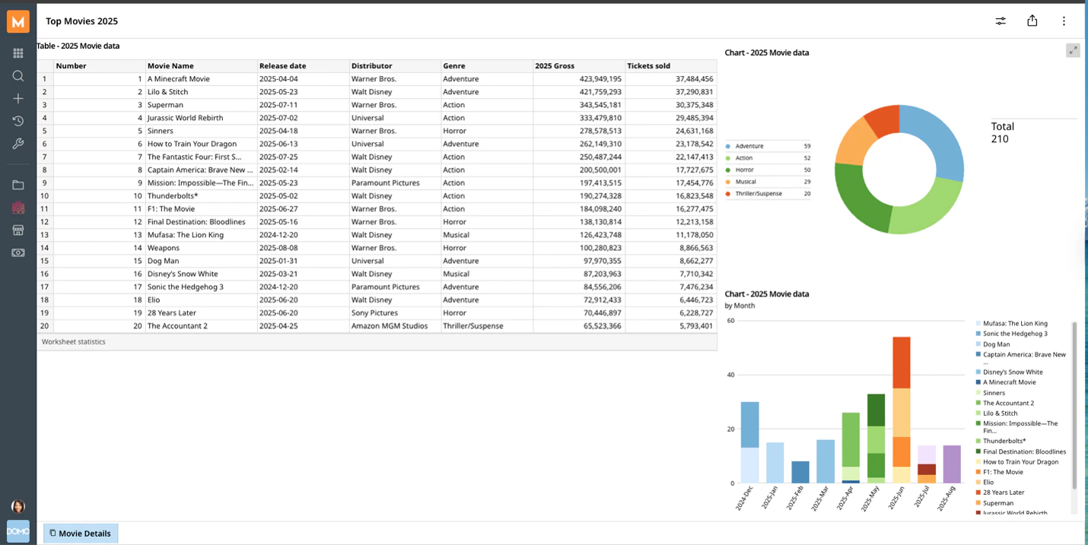Click the Thriller/Suspense legend entry

[x=768, y=194]
